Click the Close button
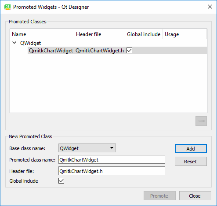The height and width of the screenshot is (206, 217). (x=195, y=195)
